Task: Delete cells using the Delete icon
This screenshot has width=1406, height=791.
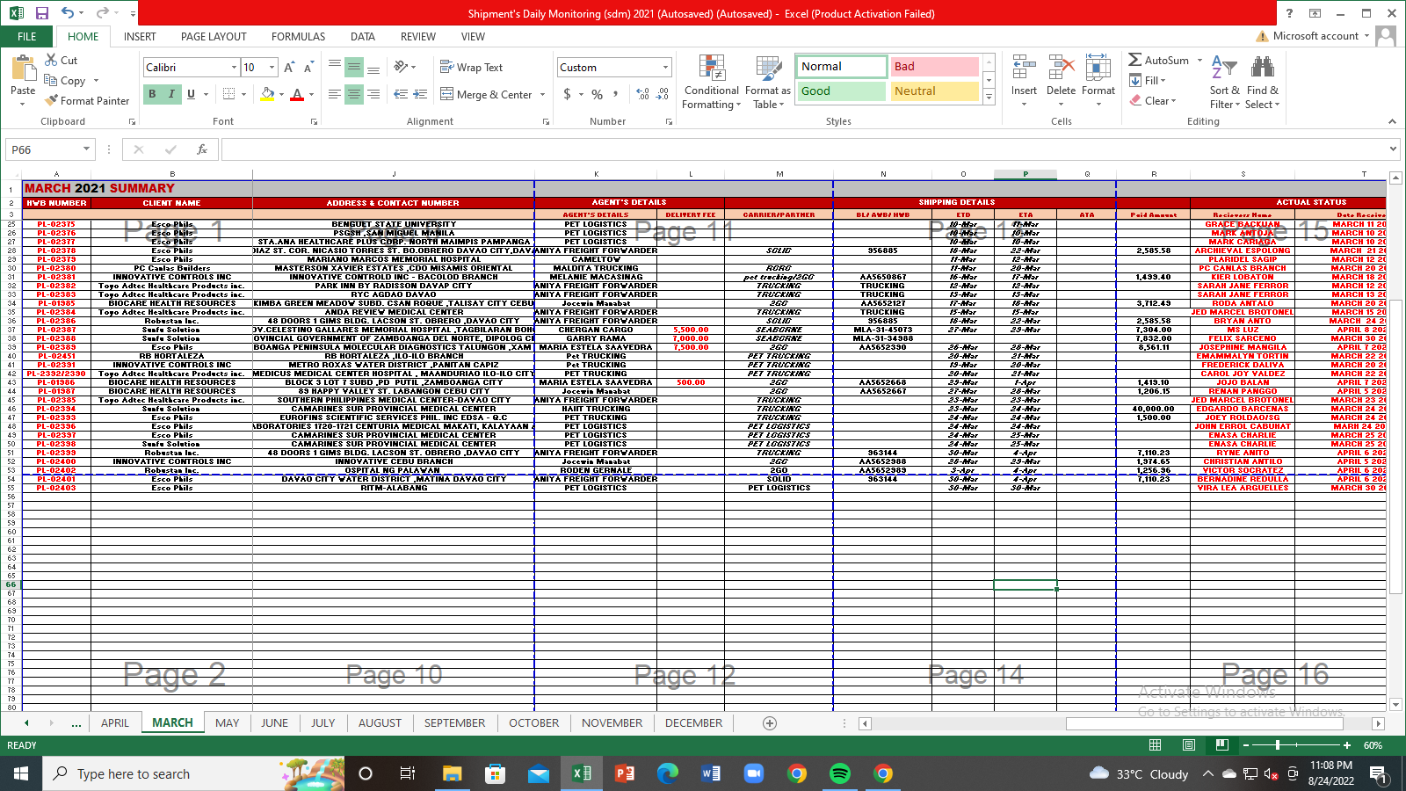Action: [x=1062, y=68]
